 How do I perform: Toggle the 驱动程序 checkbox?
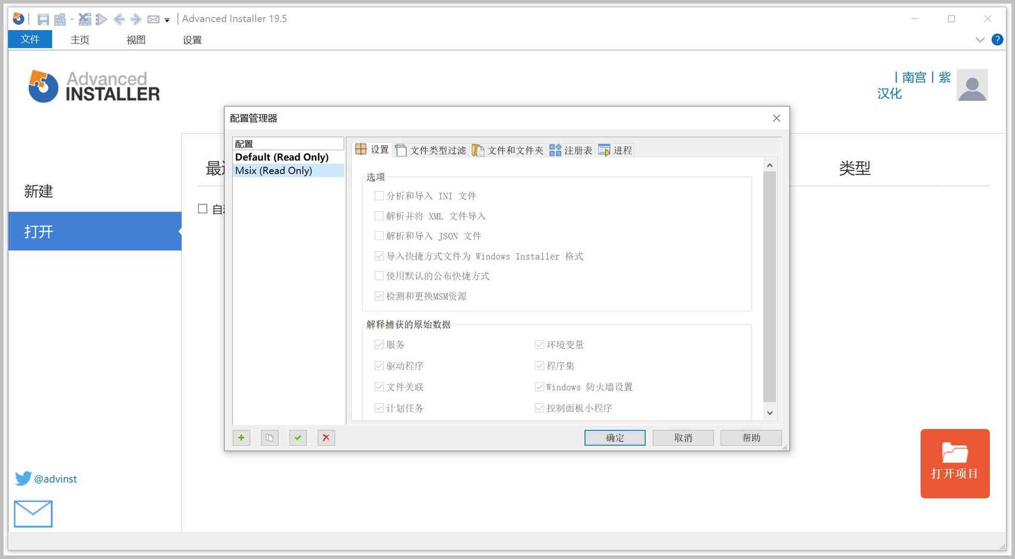point(379,366)
